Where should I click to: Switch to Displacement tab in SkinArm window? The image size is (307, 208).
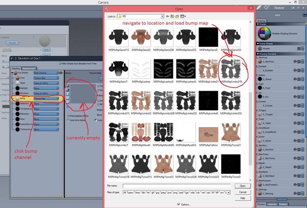pyautogui.click(x=29, y=69)
